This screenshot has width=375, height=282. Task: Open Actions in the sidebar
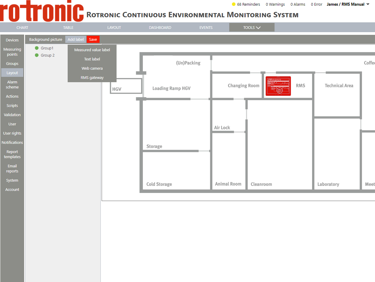(x=12, y=96)
